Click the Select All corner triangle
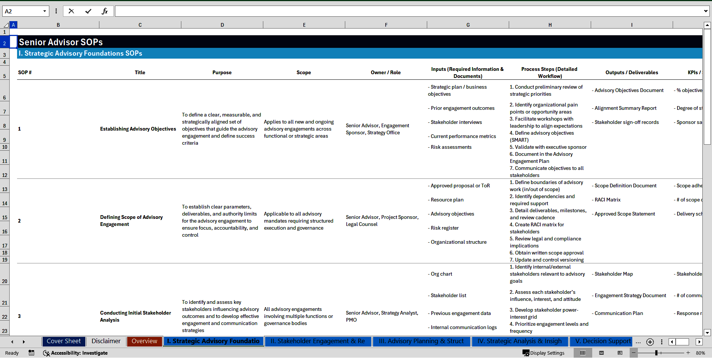 pyautogui.click(x=6, y=25)
